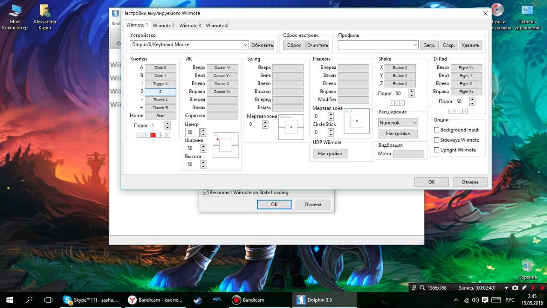Switch to Yandex browser Bandicam tab in taskbar
This screenshot has height=308, width=547.
point(155,300)
